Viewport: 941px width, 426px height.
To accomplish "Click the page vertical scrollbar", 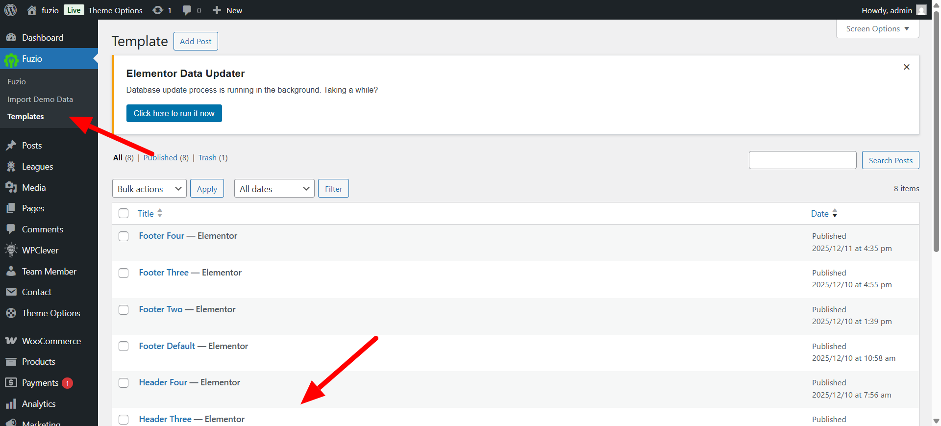I will tap(936, 132).
